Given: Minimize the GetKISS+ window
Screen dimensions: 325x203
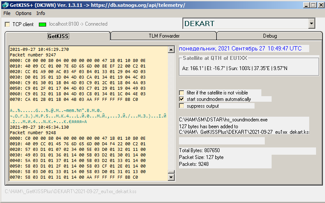Looking at the screenshot, I should coord(306,5).
